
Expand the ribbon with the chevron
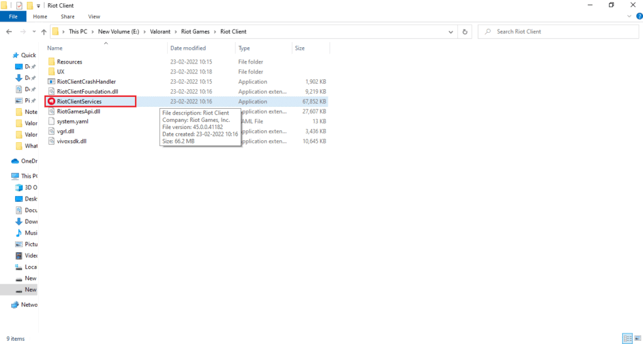[630, 16]
